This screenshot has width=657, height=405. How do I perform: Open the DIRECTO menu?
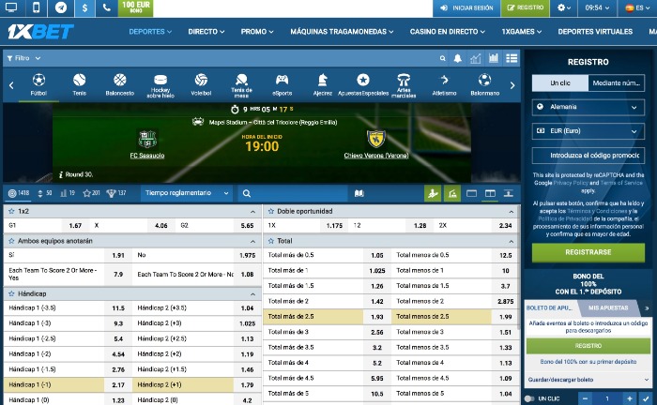click(x=206, y=31)
